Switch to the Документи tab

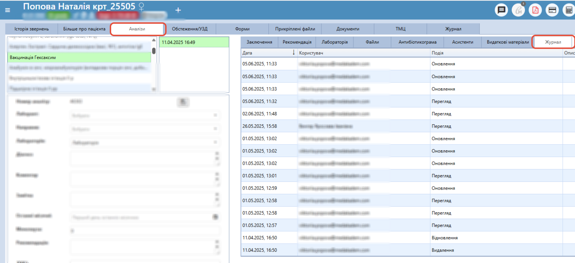tap(348, 29)
